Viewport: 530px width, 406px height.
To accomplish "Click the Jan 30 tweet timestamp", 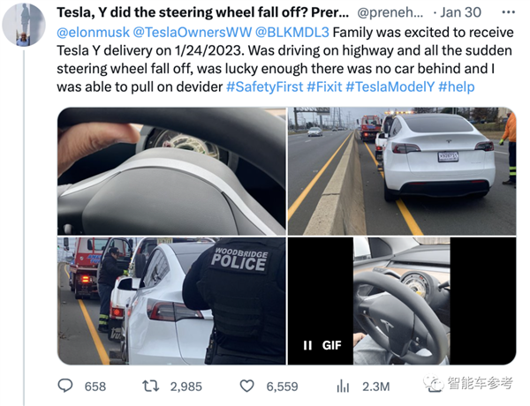I will pos(461,13).
